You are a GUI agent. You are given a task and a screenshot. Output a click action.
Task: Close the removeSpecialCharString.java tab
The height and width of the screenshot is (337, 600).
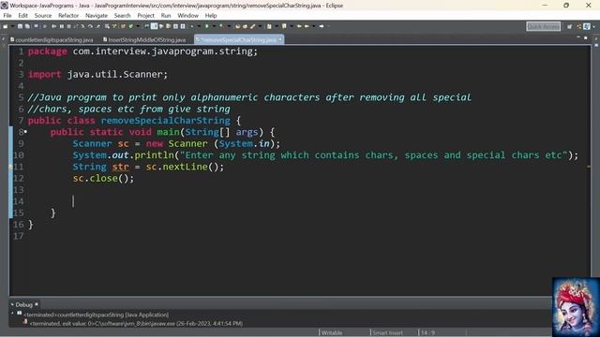coord(280,39)
